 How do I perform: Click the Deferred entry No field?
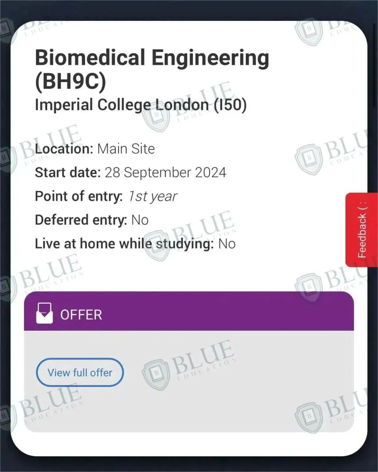point(92,220)
